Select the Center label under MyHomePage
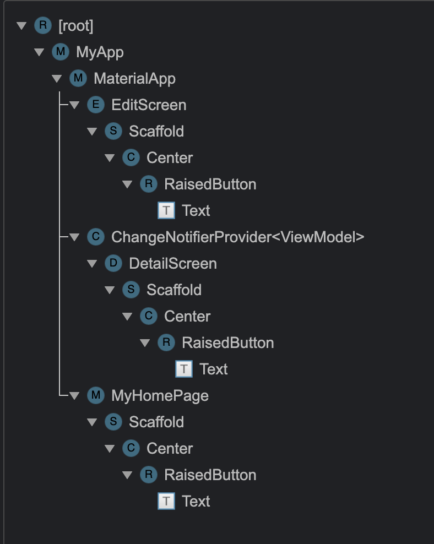Screen dimensions: 434x544 coord(170,448)
